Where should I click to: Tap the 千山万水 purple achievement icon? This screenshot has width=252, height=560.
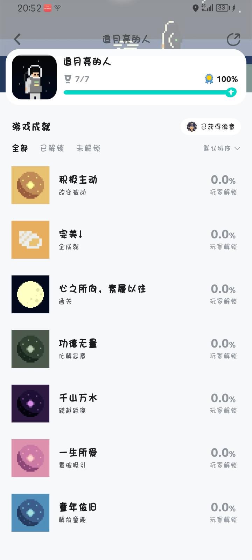point(30,404)
